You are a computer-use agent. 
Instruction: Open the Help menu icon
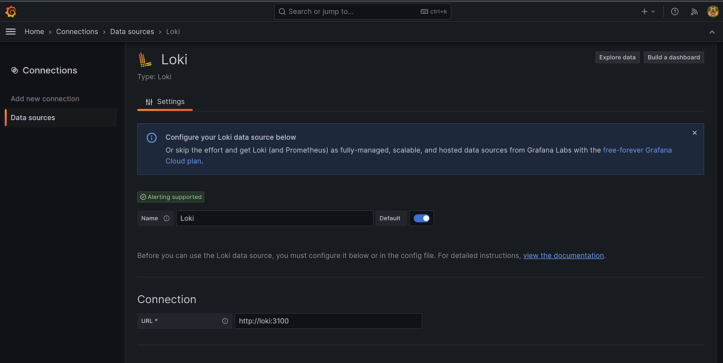point(674,11)
